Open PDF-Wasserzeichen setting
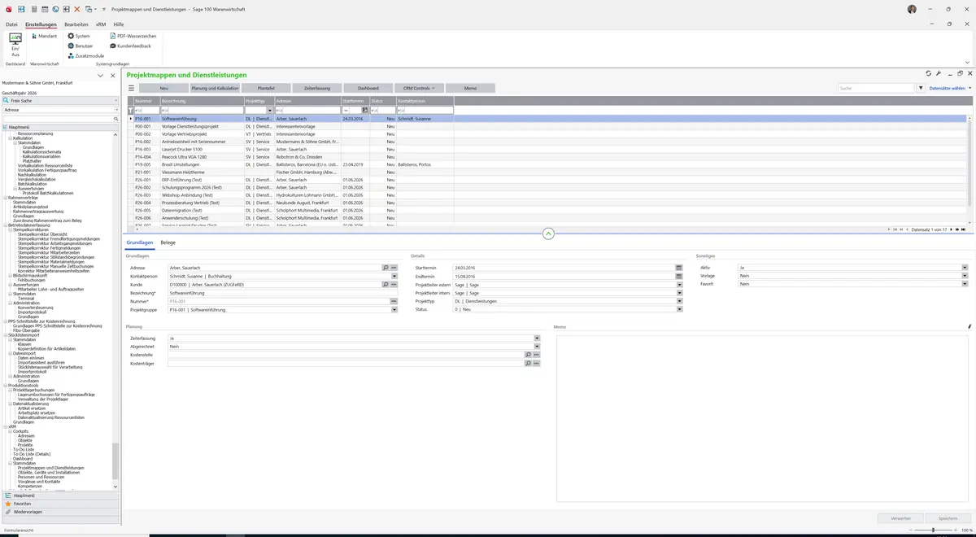The height and width of the screenshot is (537, 976). click(133, 36)
